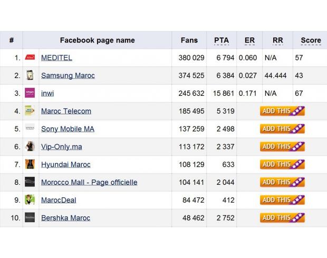Click the RR column header

278,41
